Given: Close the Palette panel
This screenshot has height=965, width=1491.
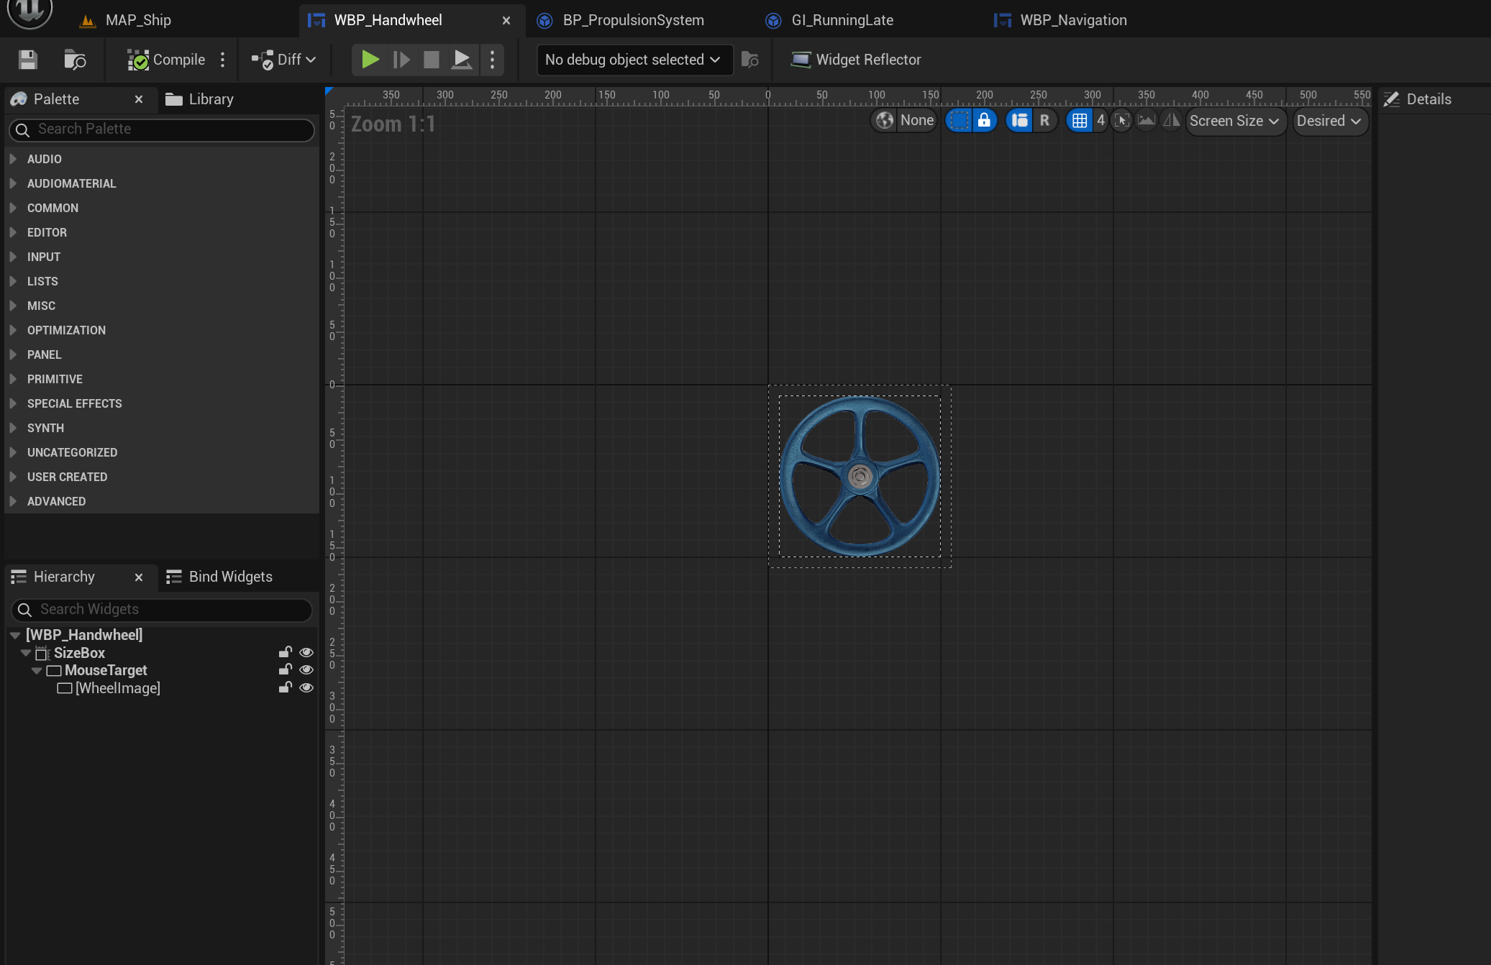Looking at the screenshot, I should point(139,99).
